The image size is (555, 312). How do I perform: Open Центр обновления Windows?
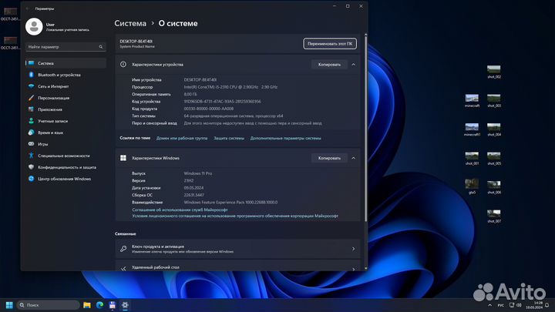(64, 179)
